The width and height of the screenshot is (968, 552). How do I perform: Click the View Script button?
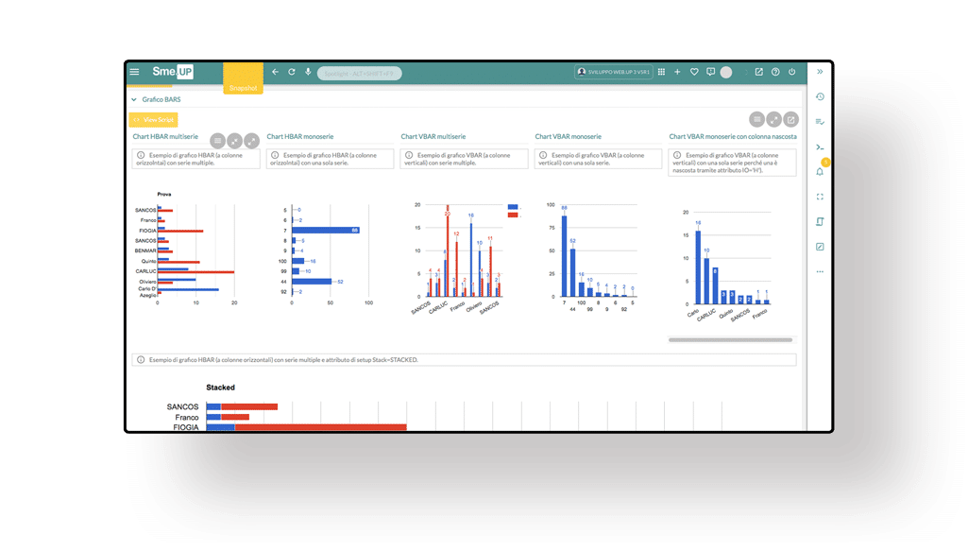(x=153, y=120)
